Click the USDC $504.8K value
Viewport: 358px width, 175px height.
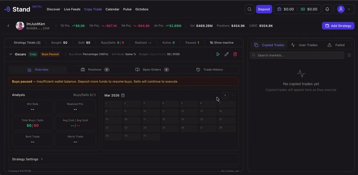(x=266, y=26)
